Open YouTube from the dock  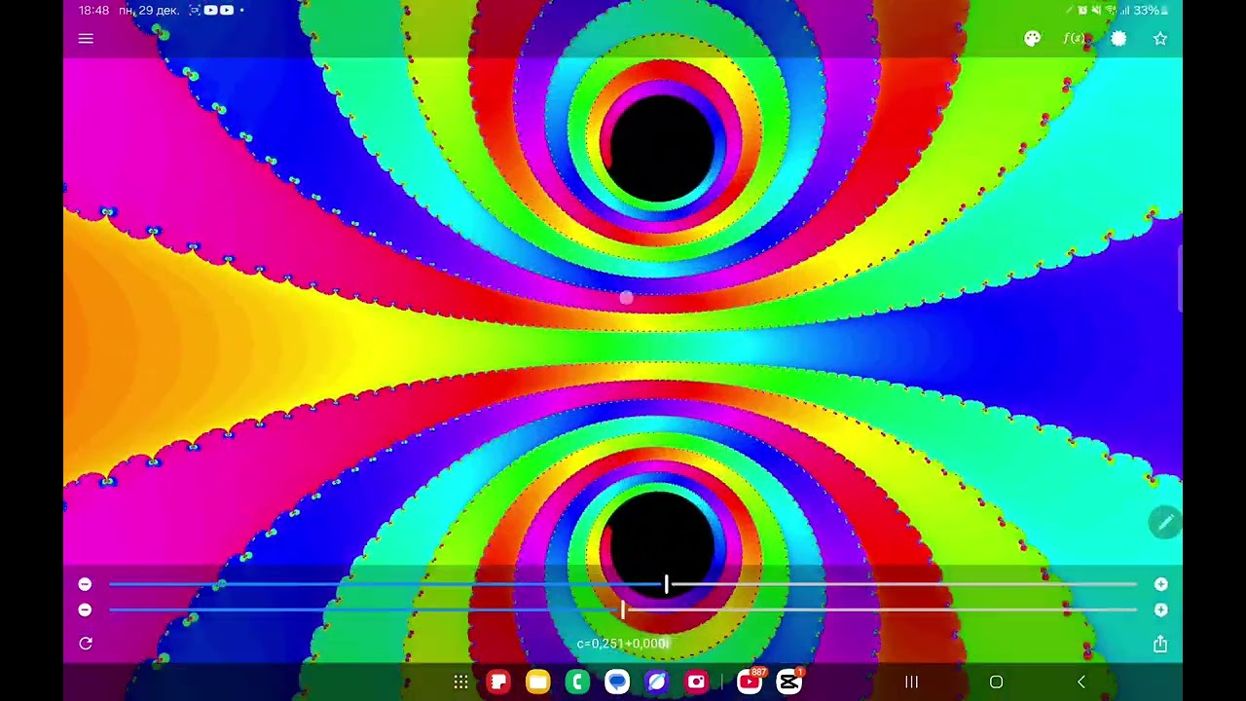point(750,683)
